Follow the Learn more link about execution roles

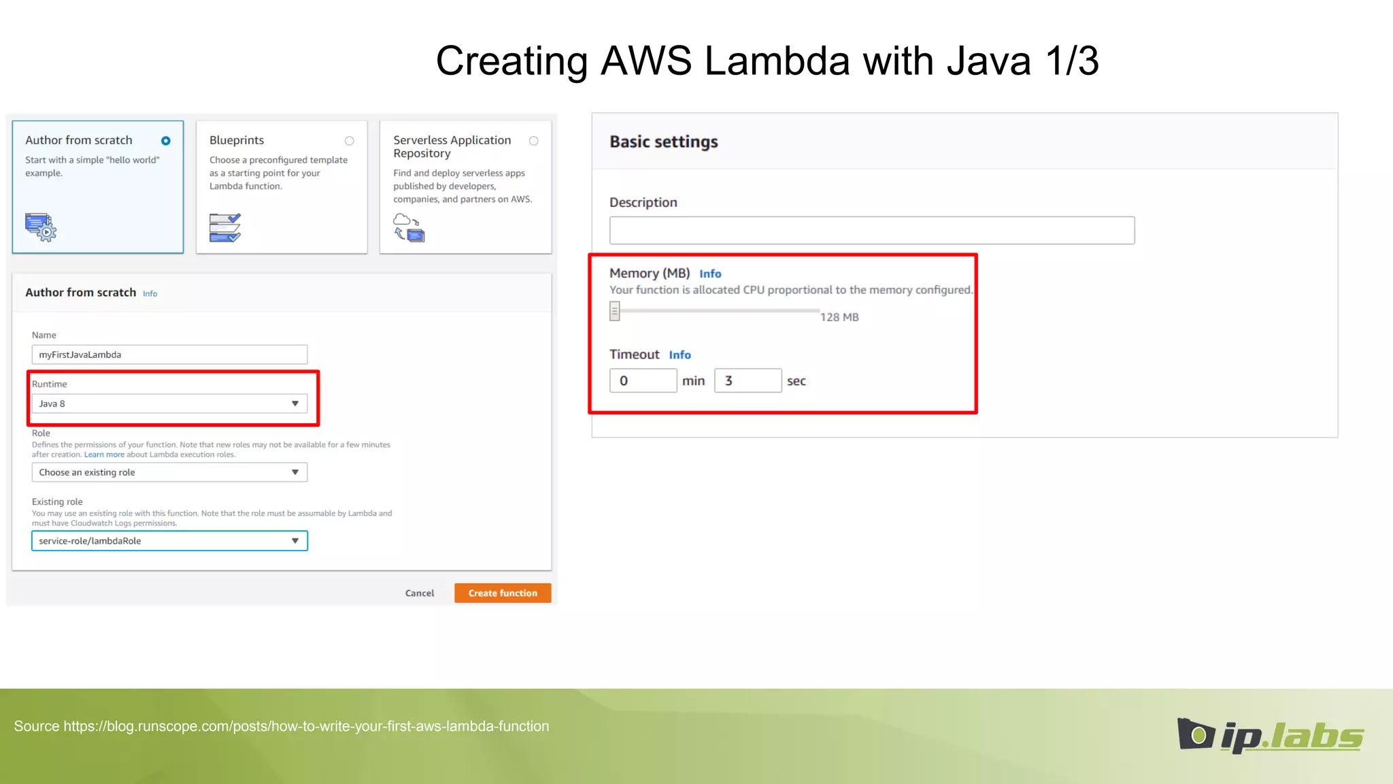pyautogui.click(x=104, y=455)
